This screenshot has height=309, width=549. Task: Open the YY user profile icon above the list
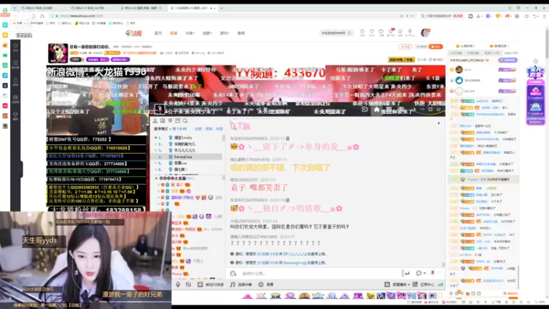155,121
